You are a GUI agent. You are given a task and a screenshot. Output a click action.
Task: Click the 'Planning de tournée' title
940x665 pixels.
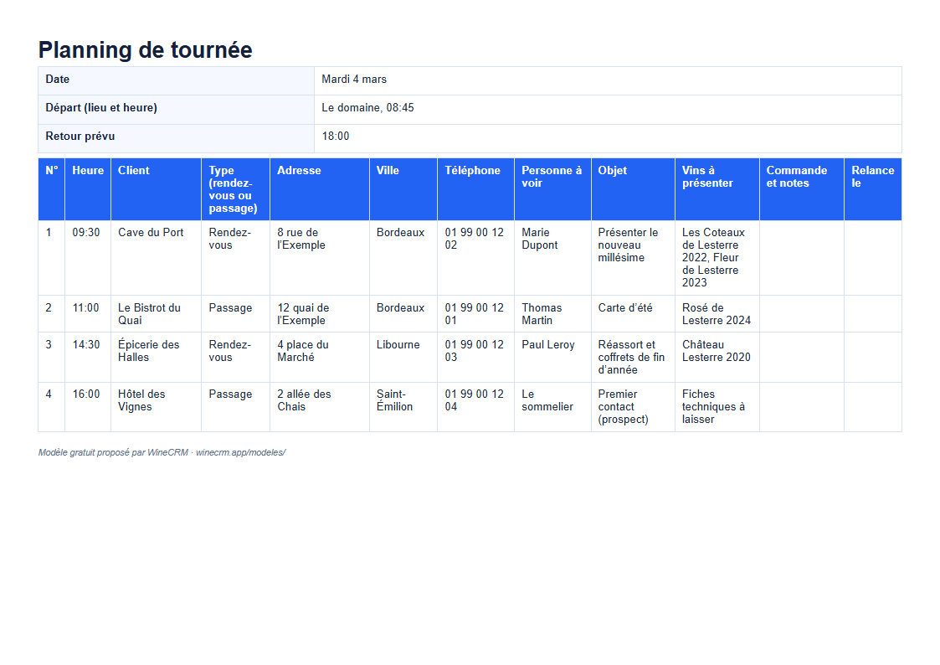coord(145,49)
